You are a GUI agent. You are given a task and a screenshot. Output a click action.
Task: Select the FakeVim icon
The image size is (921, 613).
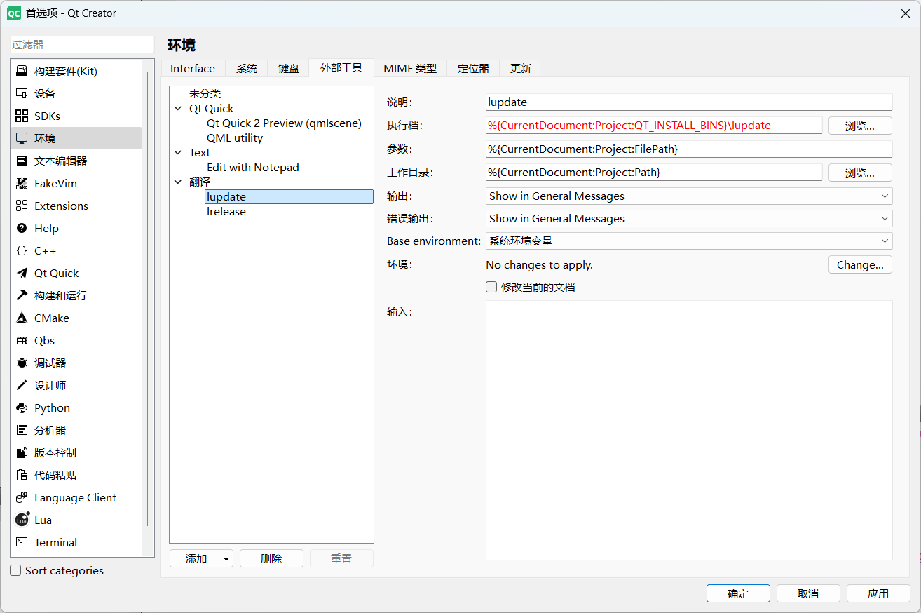[22, 183]
